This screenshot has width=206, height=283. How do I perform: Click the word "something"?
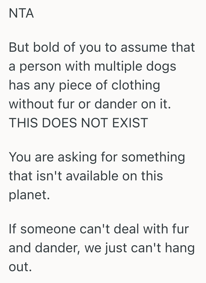point(153,157)
